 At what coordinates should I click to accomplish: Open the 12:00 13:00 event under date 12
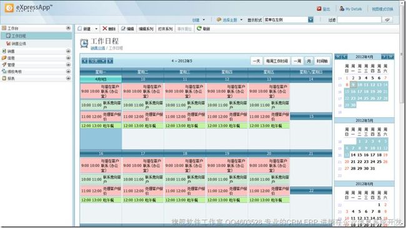(227, 126)
